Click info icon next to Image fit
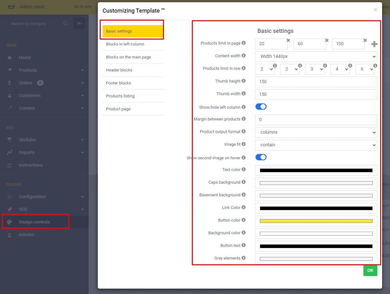390x294 pixels. click(x=243, y=144)
